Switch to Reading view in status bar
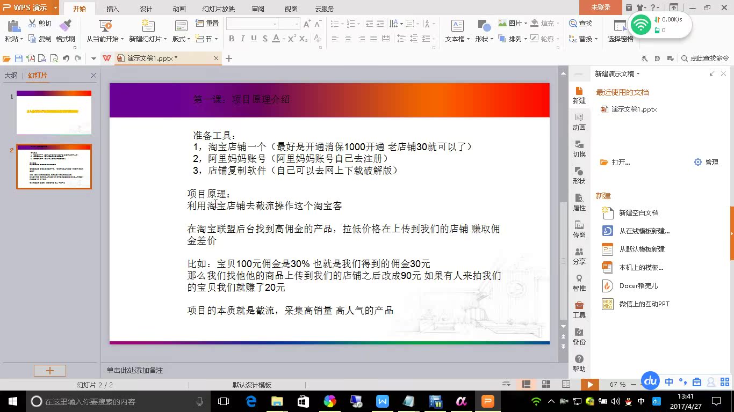 [x=566, y=384]
